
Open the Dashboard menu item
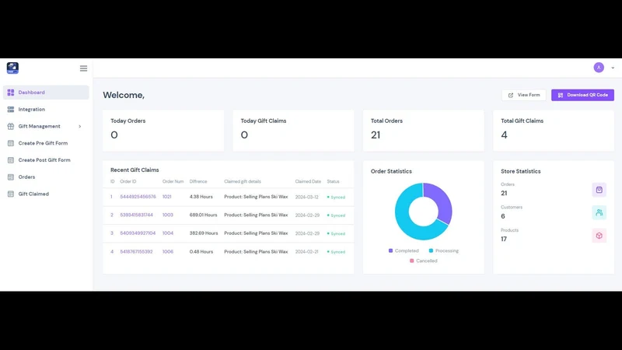click(46, 93)
